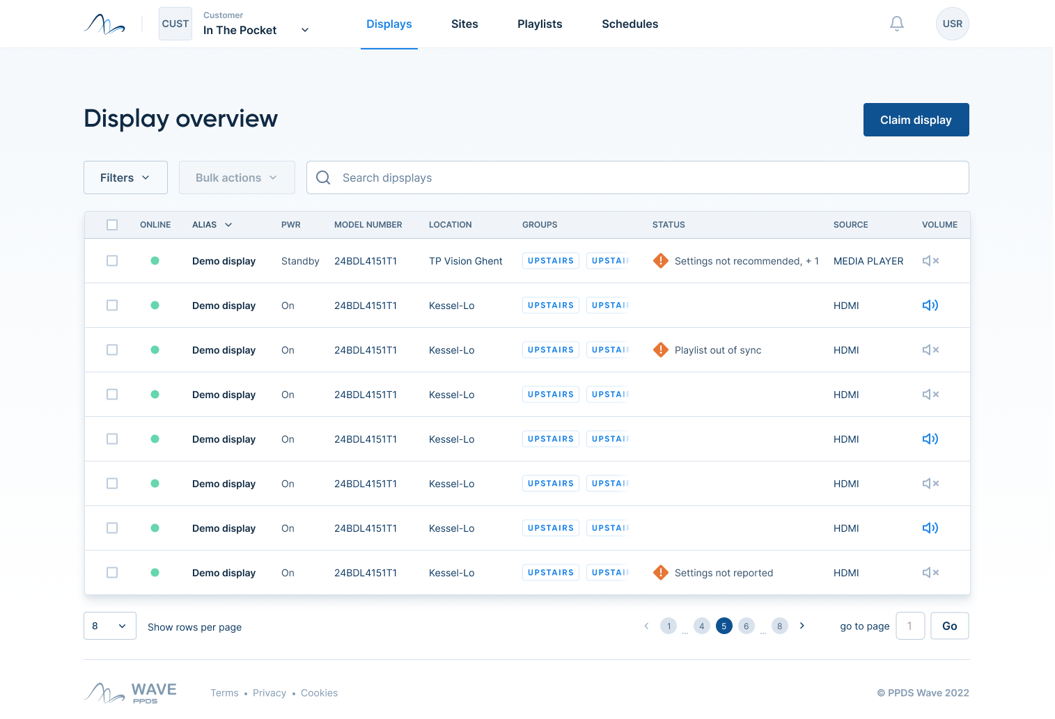Expand the Bulk actions dropdown
1055x719 pixels.
pyautogui.click(x=237, y=177)
